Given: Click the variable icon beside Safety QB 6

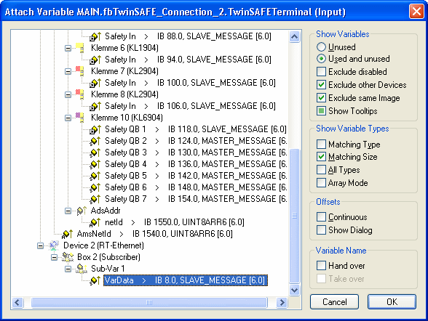Looking at the screenshot, I should [x=95, y=187].
